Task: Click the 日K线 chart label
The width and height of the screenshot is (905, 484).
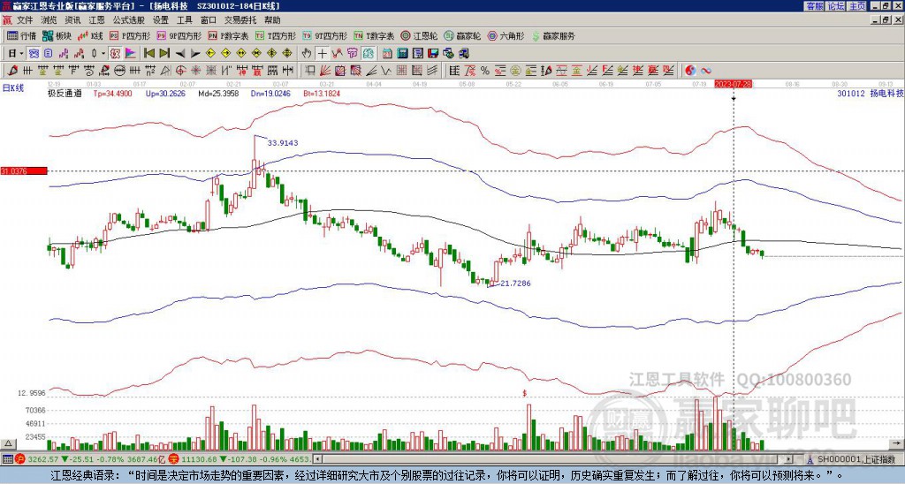Action: tap(14, 87)
